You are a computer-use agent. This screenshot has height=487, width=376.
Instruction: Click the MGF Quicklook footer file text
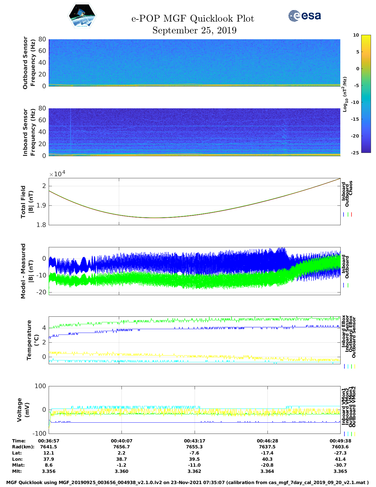click(x=188, y=483)
